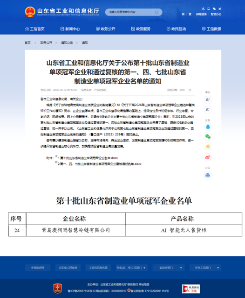Open the 工信数据 navigation item

point(211,29)
